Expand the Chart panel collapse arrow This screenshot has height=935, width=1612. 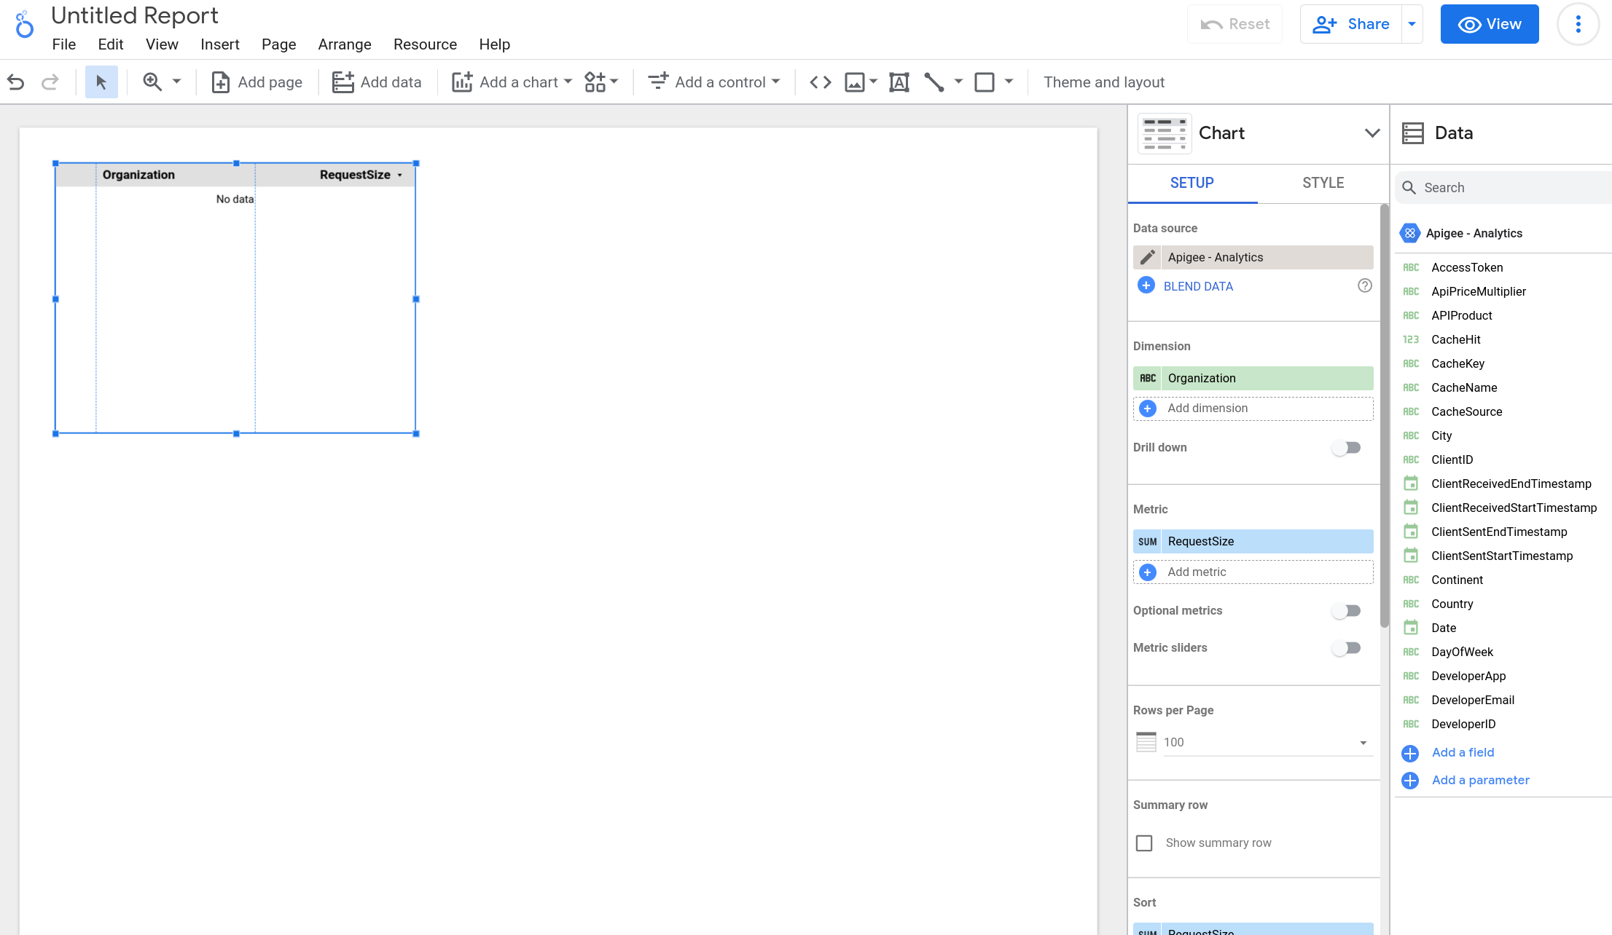click(1372, 133)
